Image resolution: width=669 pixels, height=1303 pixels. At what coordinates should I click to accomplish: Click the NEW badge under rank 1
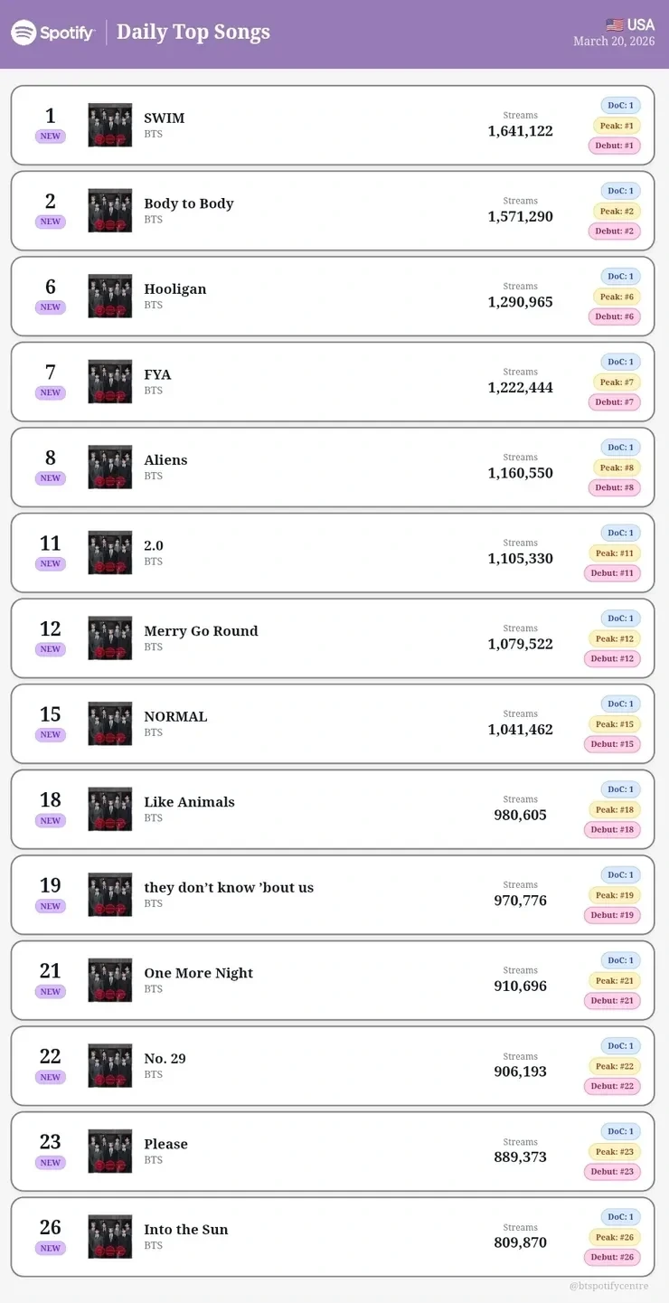pos(51,137)
